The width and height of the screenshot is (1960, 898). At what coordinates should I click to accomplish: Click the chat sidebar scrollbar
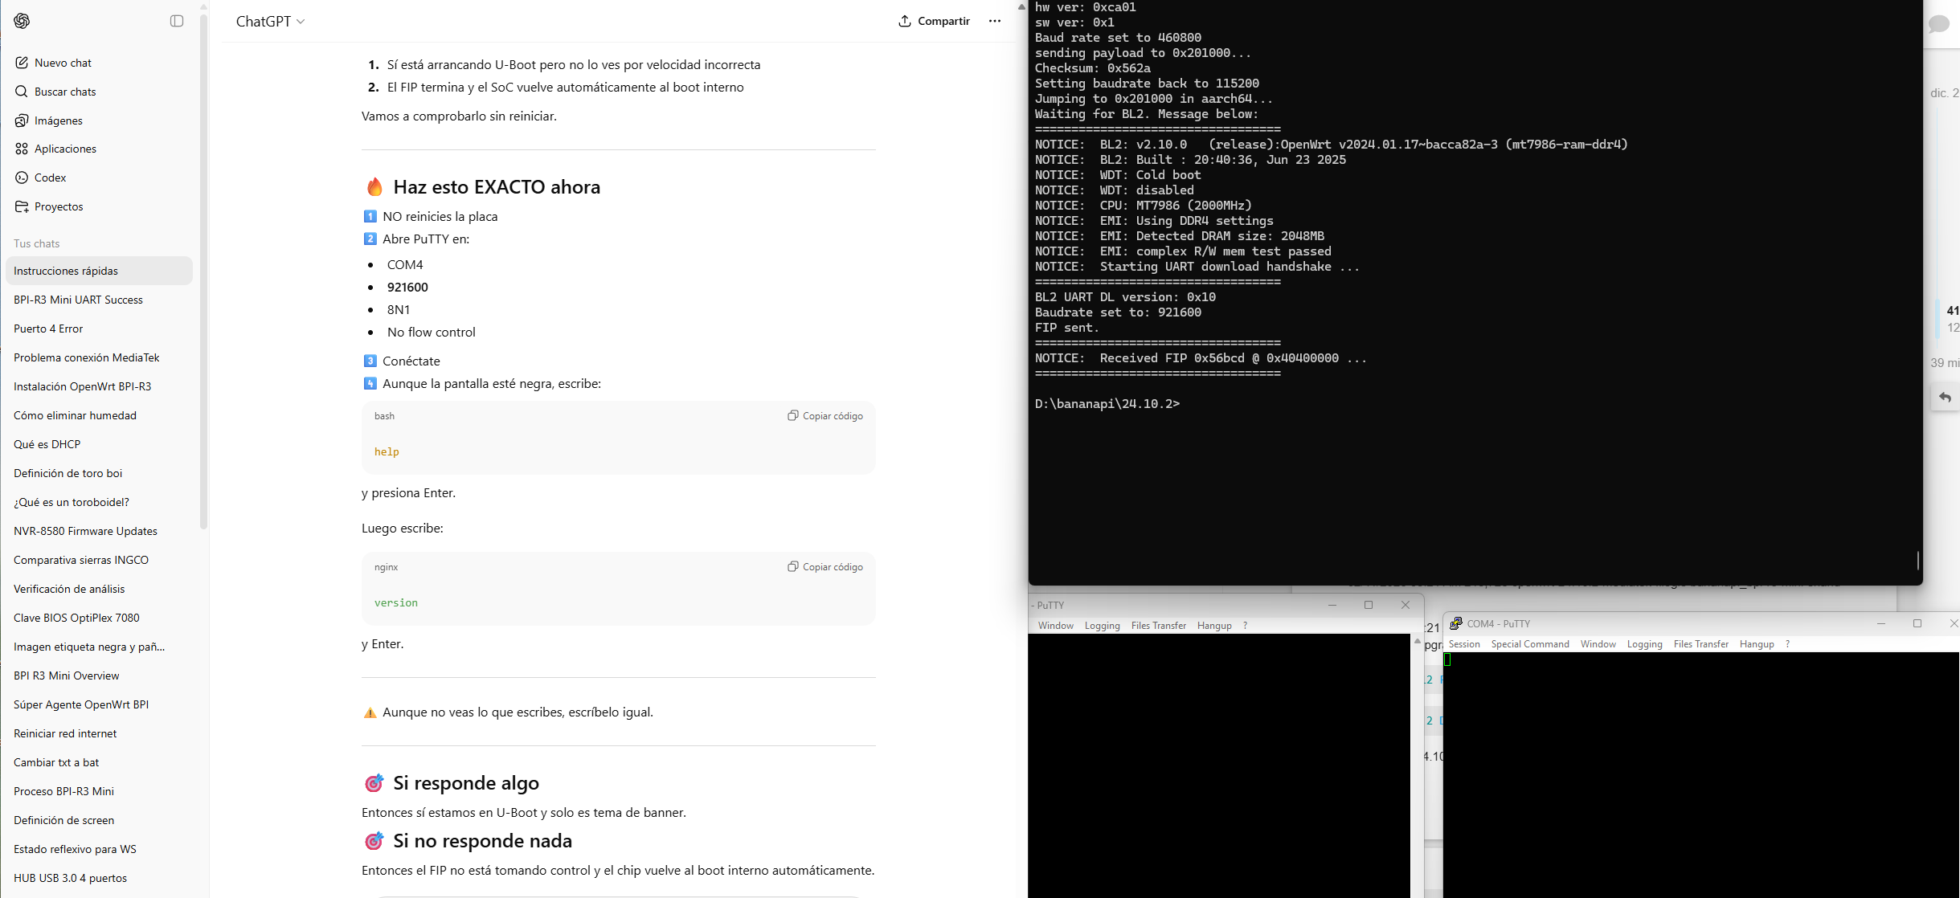coord(203,273)
